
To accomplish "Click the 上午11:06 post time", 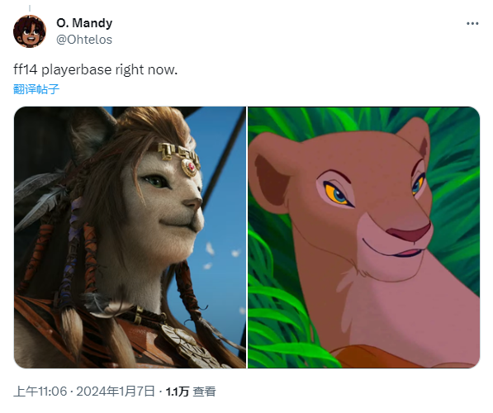I will 40,392.
